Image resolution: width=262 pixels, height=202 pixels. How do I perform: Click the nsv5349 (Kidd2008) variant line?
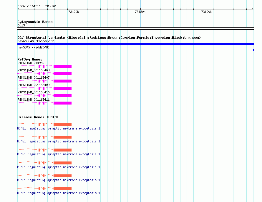(x=135, y=50)
